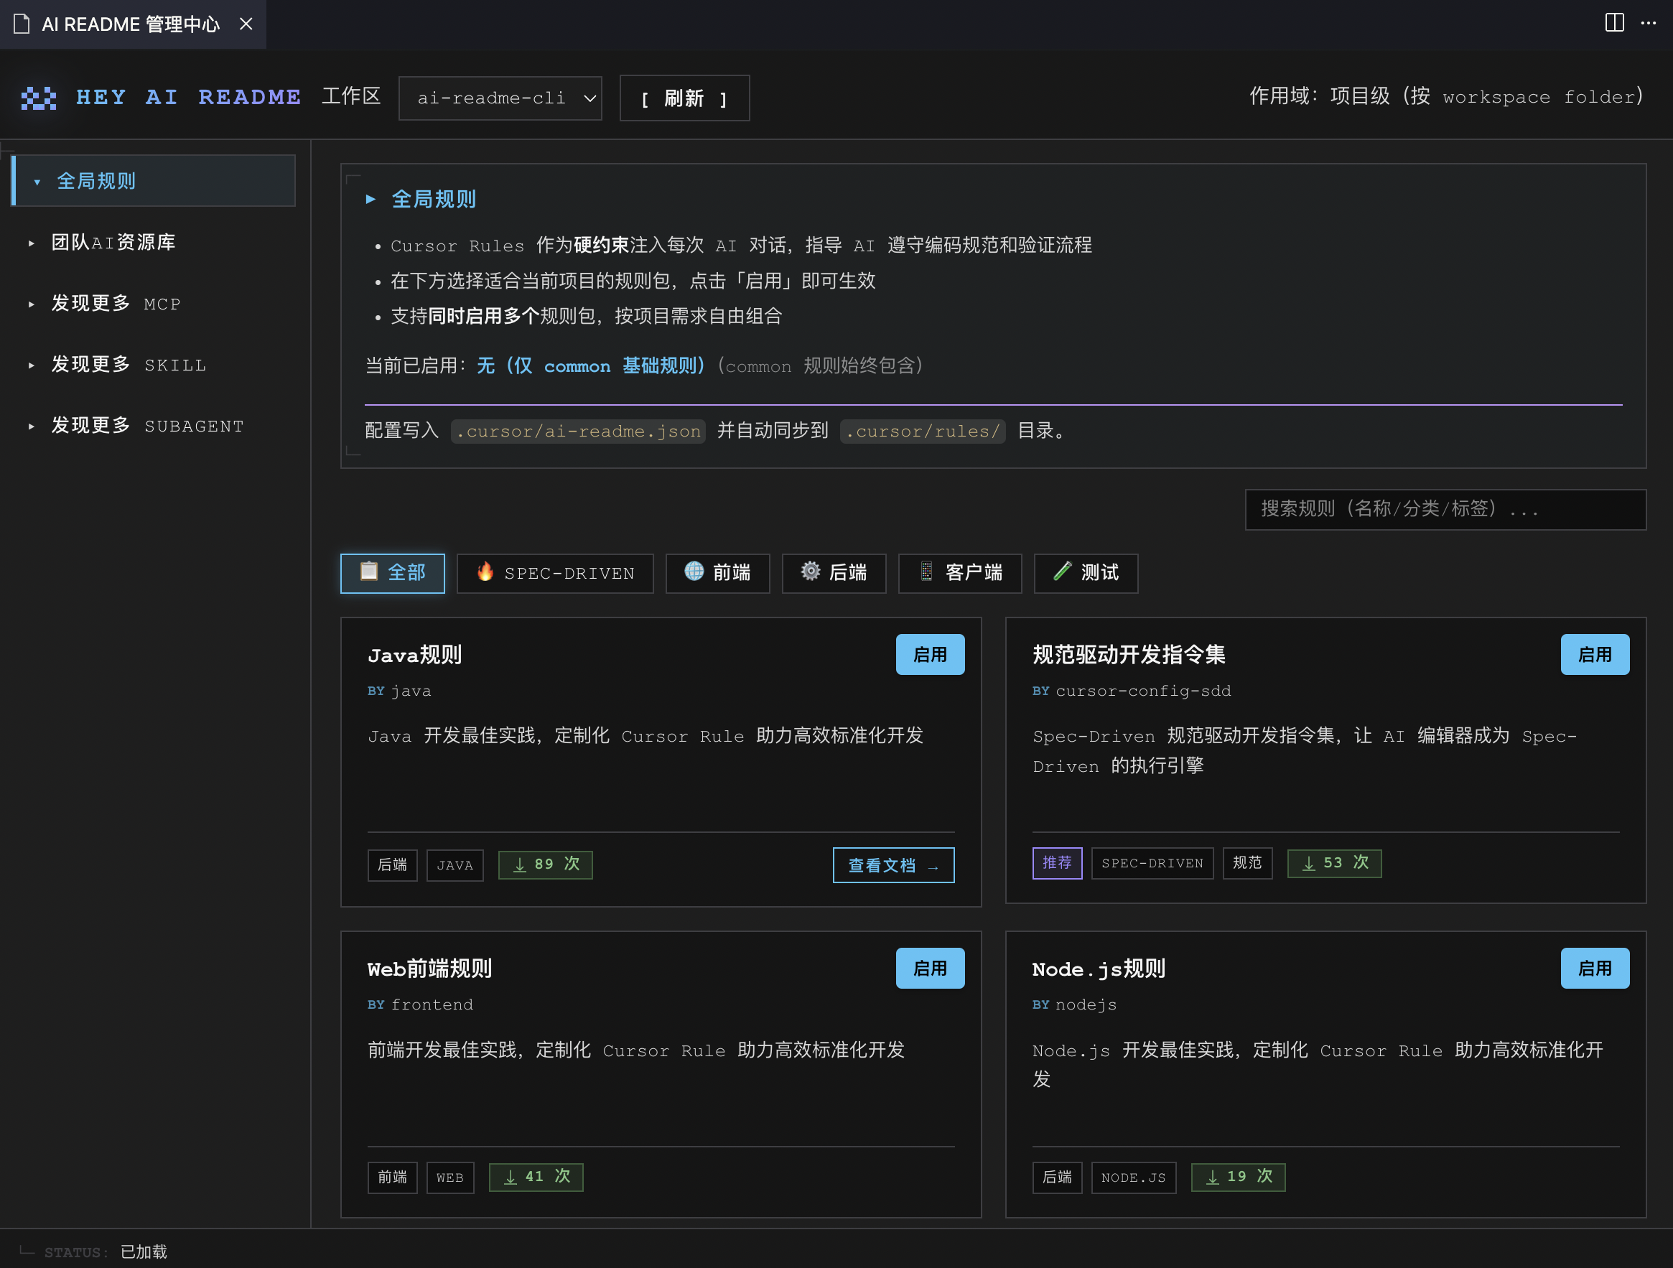Filter rules by SPEC-DRIVEN
1673x1268 pixels.
[555, 573]
